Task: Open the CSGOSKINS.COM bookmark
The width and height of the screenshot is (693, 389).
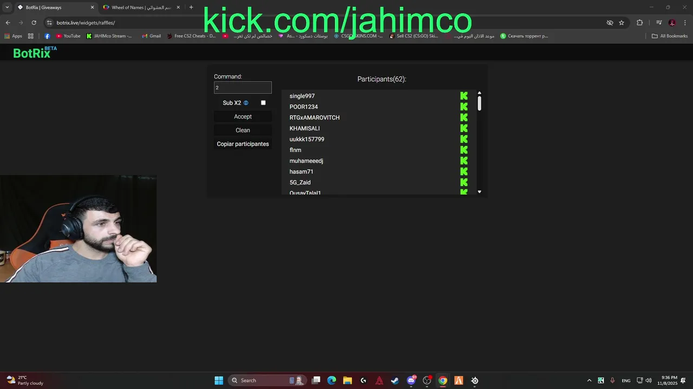Action: pyautogui.click(x=358, y=36)
